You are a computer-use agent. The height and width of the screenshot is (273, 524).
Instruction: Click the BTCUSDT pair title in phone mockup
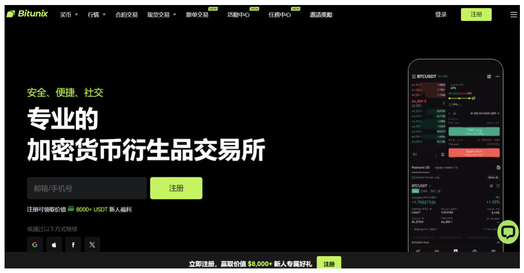pyautogui.click(x=427, y=76)
